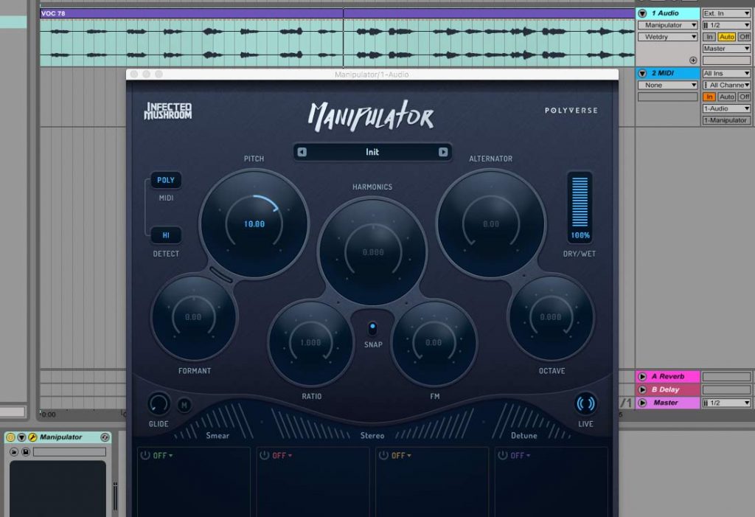Toggle the HI detect button

166,235
